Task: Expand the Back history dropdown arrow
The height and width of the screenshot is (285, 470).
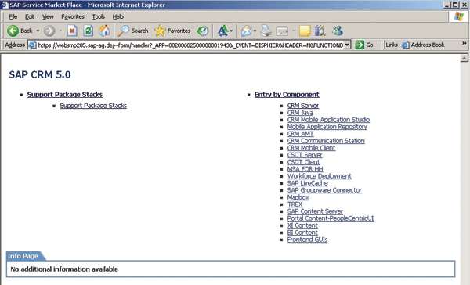Action: [x=38, y=31]
